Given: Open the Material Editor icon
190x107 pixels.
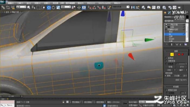Looking at the screenshot, I should coord(164,8).
